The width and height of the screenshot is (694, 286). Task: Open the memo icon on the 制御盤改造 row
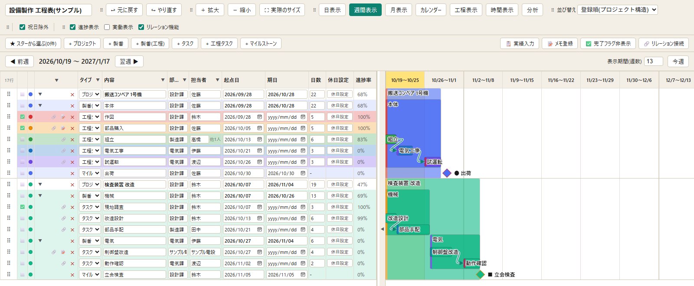click(x=63, y=252)
